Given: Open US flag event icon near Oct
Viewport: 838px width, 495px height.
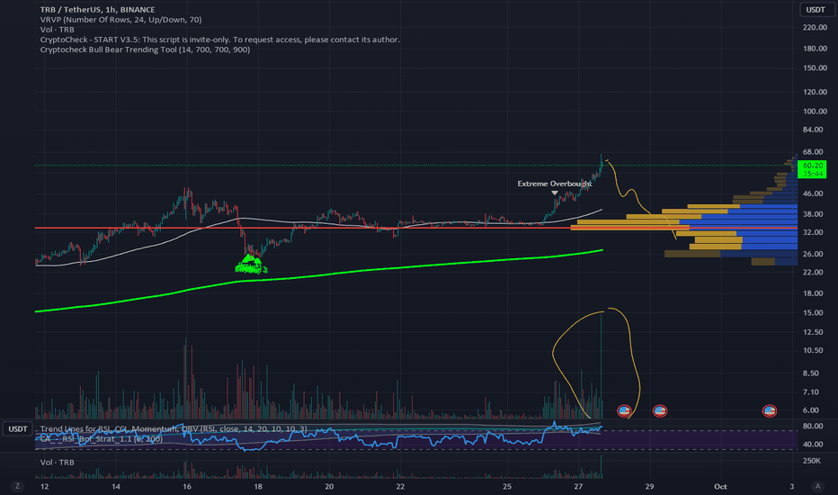Looking at the screenshot, I should click(x=769, y=411).
